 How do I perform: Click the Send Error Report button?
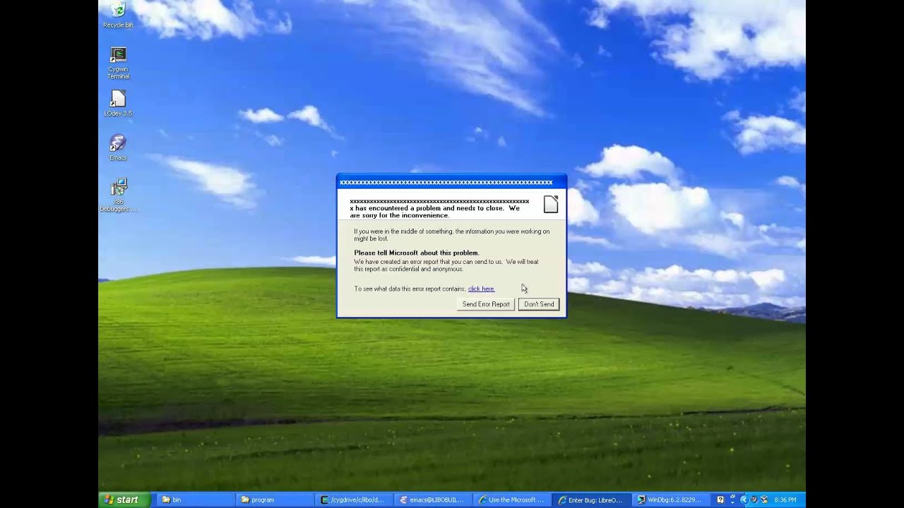486,304
